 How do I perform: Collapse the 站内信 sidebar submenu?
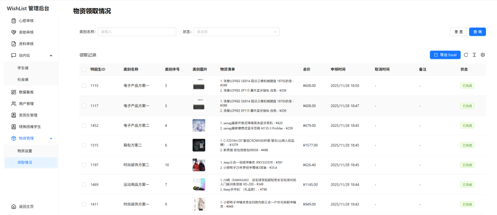click(x=51, y=56)
